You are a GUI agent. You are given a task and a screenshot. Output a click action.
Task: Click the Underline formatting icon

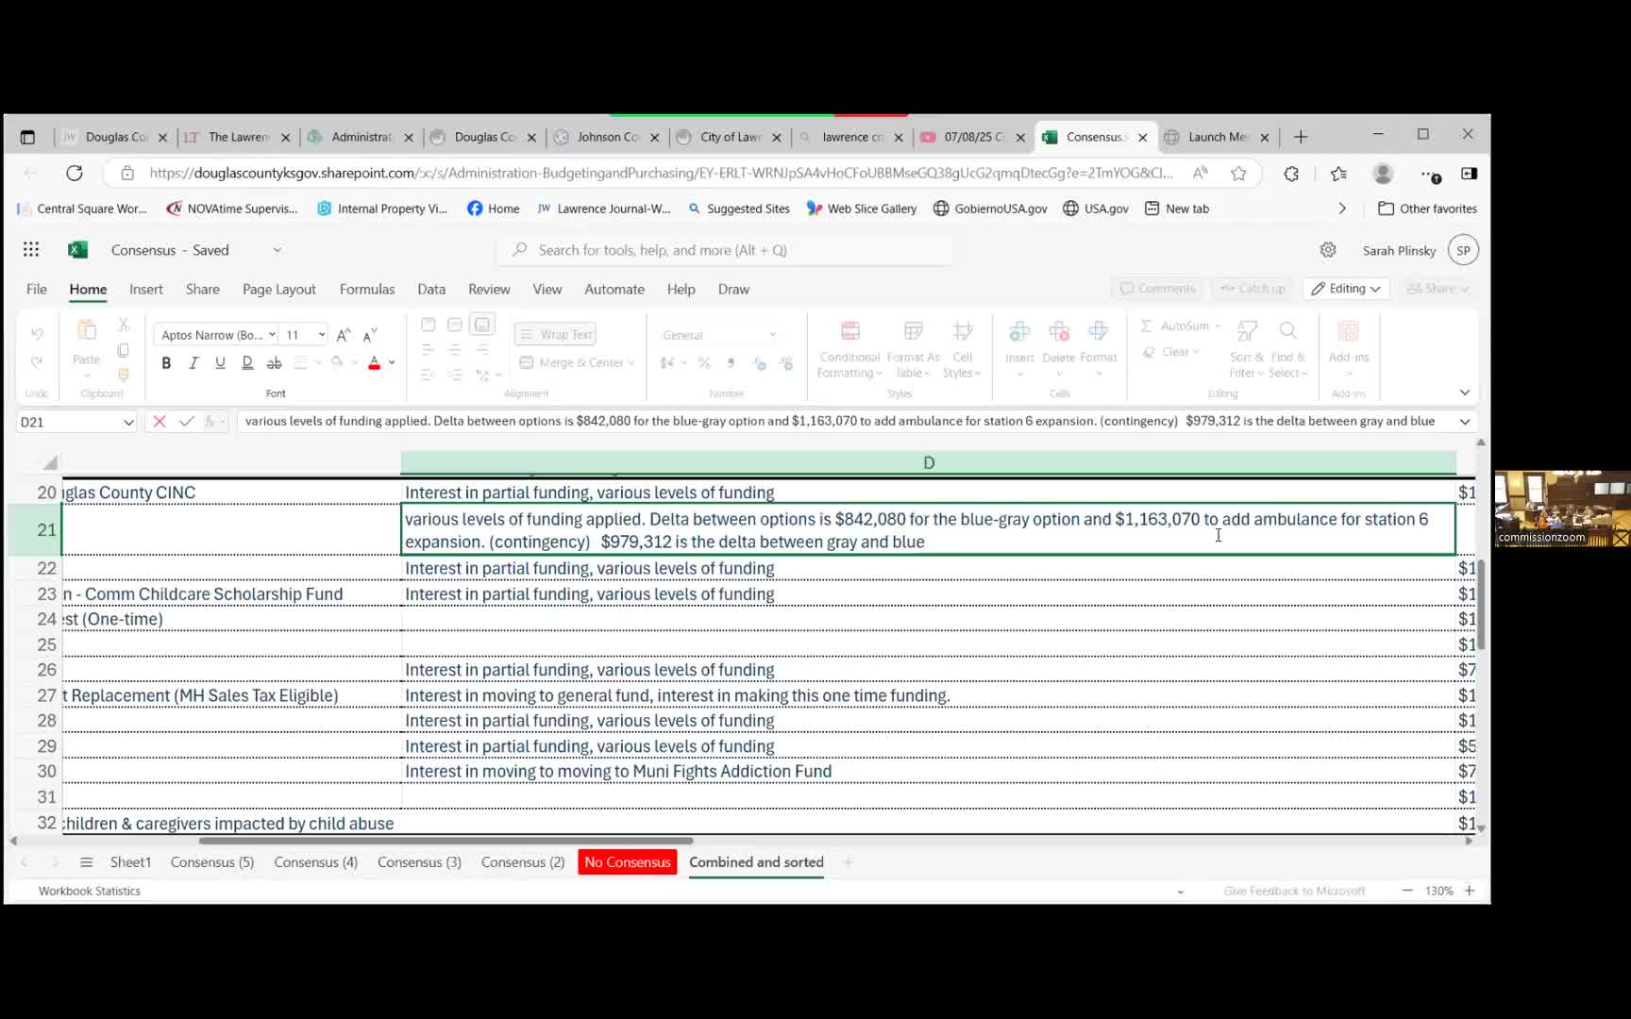(x=220, y=363)
